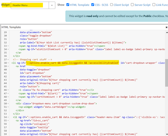Viewport: 168px width, 136px height.
Task: Click the Server Script label link
Action: click(x=142, y=5)
